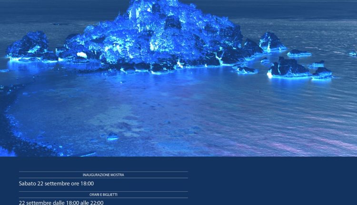The image size is (357, 205).
Task: Click the "Sabato 22 settembre ore 18:00" text
Action: click(x=56, y=184)
